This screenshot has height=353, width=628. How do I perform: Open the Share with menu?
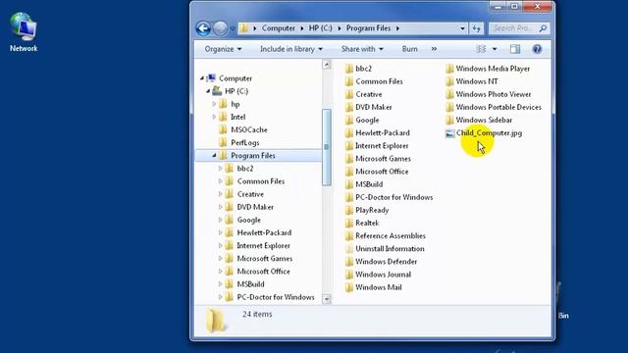(x=362, y=49)
